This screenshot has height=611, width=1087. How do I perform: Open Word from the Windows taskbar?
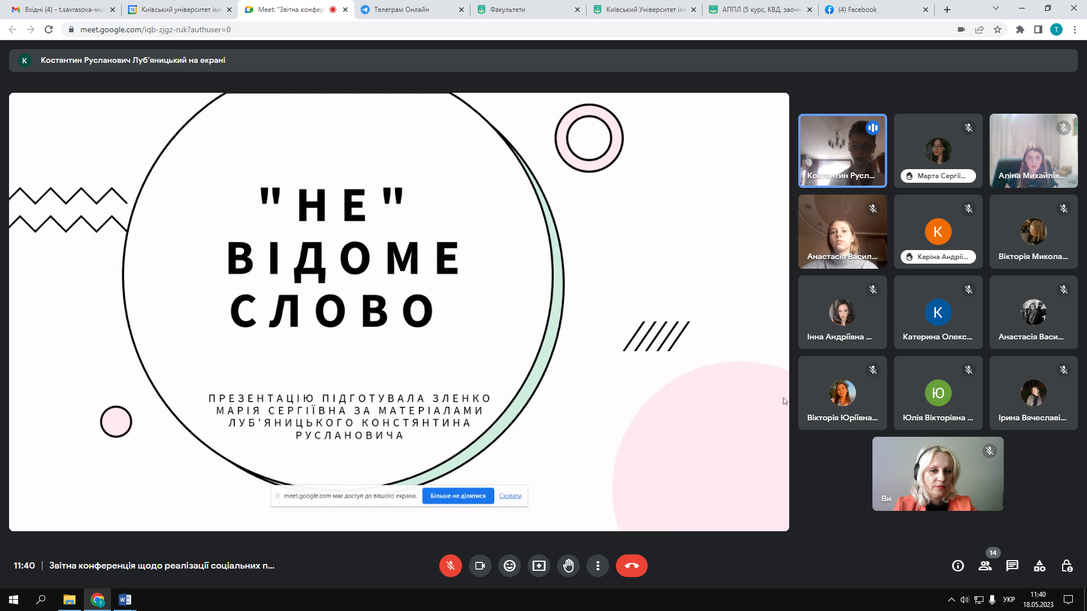point(125,600)
